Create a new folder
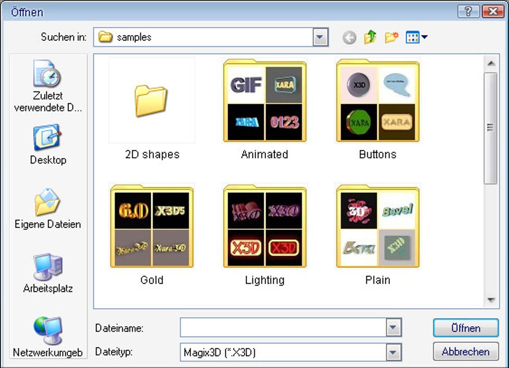The width and height of the screenshot is (509, 368). 392,36
